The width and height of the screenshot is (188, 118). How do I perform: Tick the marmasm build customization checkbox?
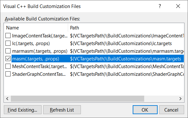[8, 51]
